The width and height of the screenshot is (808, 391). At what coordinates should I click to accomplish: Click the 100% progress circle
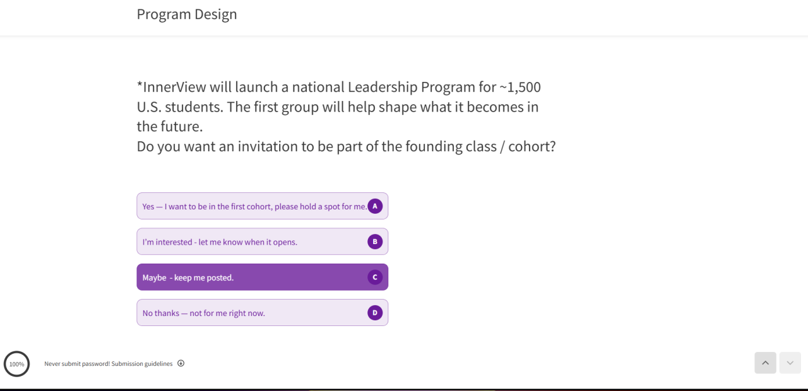coord(16,364)
